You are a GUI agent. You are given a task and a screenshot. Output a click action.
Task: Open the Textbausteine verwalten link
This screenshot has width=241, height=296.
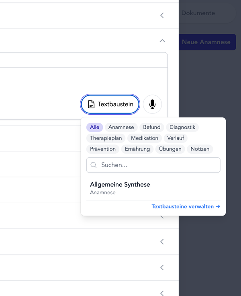[x=186, y=206]
